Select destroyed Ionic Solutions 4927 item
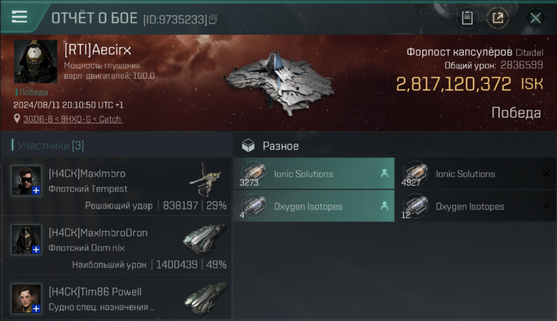557x321 pixels. coord(476,174)
